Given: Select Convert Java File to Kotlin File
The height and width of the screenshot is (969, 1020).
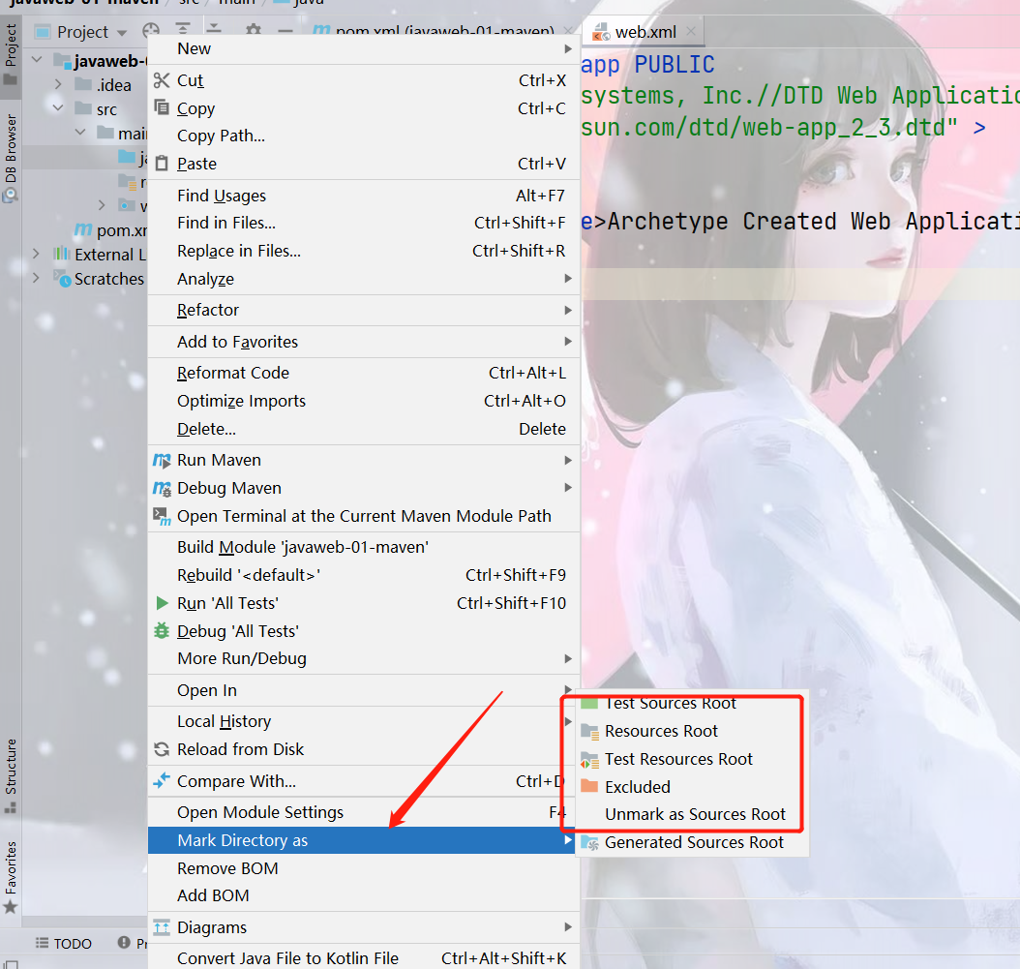Looking at the screenshot, I should (363, 958).
